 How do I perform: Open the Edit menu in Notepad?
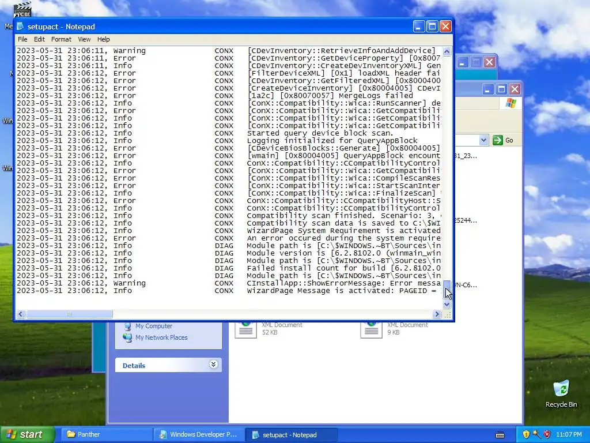[x=39, y=39]
